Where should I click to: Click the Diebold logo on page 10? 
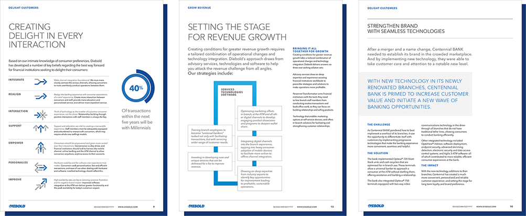[x=375, y=206]
